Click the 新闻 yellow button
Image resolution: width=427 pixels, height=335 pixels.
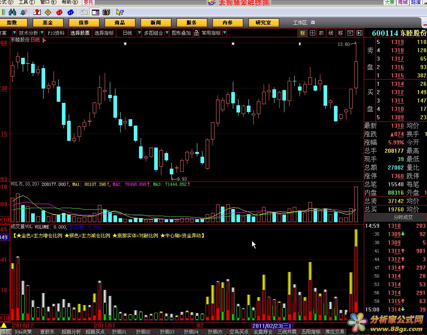tap(156, 23)
